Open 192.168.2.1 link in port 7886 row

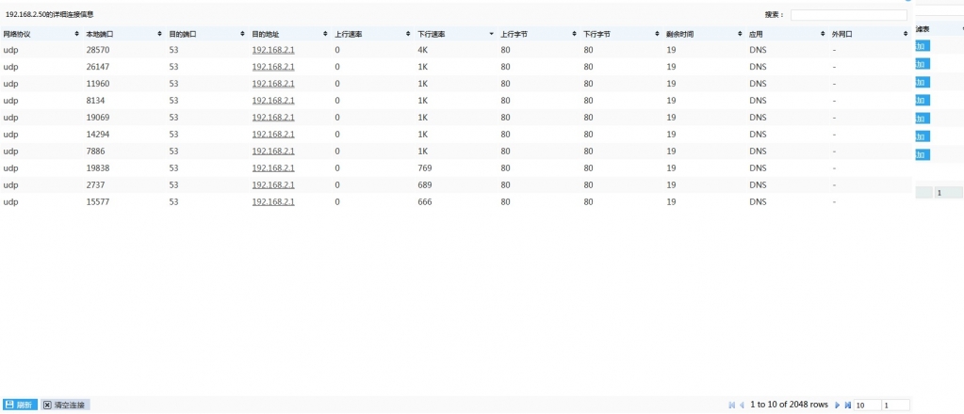(273, 151)
